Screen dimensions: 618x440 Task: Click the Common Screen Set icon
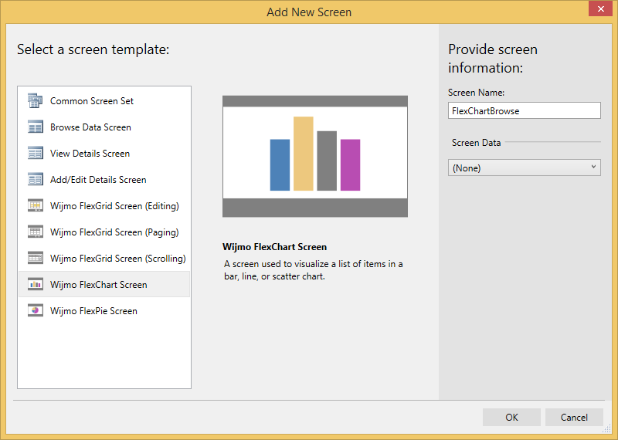point(35,101)
